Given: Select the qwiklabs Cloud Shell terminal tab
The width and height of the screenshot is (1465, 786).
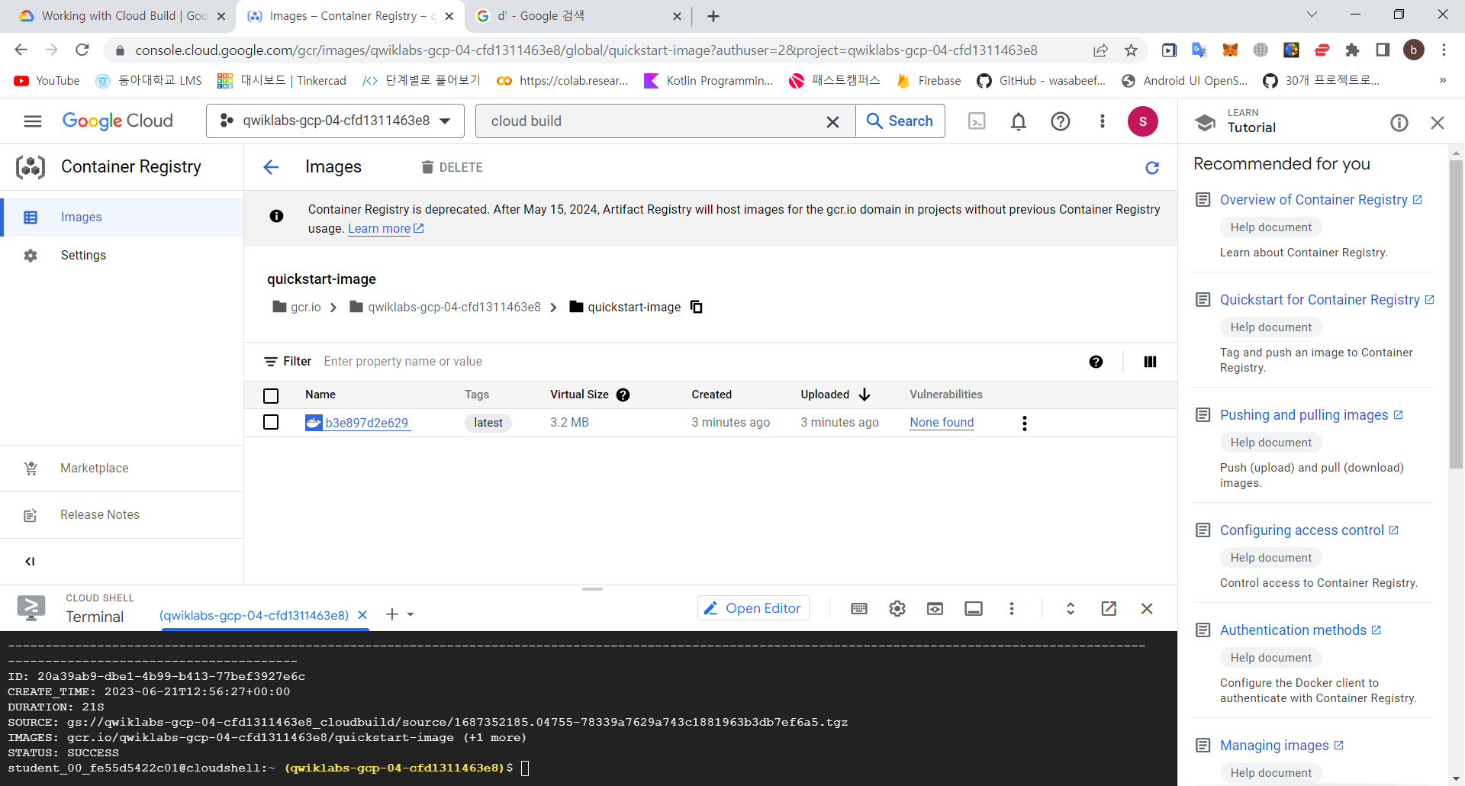Looking at the screenshot, I should tap(253, 615).
